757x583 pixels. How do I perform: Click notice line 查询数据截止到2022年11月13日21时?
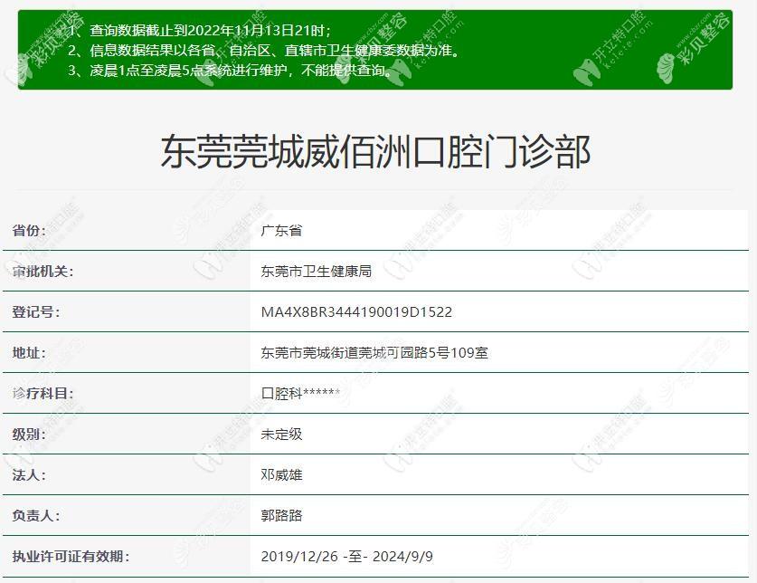tap(199, 31)
